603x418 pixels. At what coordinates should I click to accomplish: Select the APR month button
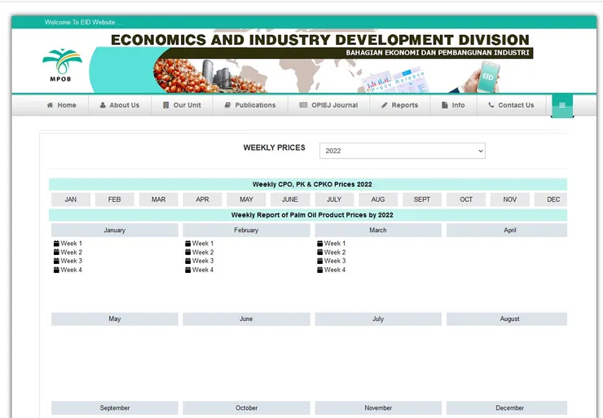[x=202, y=200]
